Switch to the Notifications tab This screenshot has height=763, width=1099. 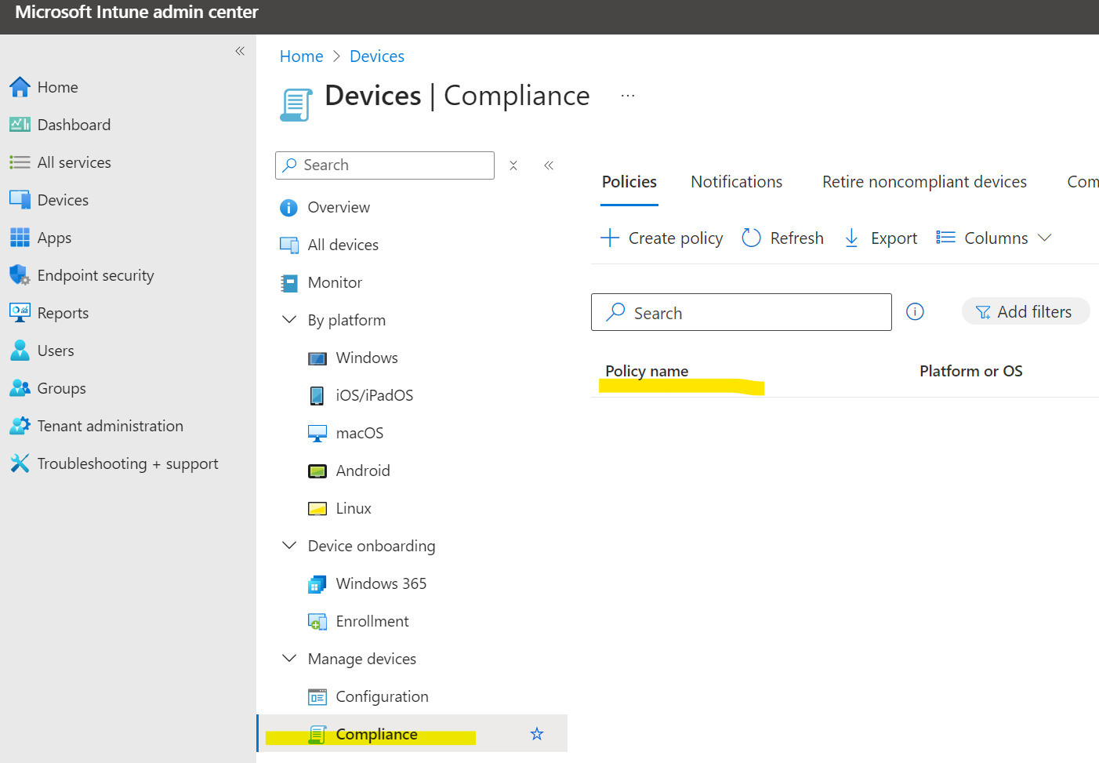tap(737, 182)
